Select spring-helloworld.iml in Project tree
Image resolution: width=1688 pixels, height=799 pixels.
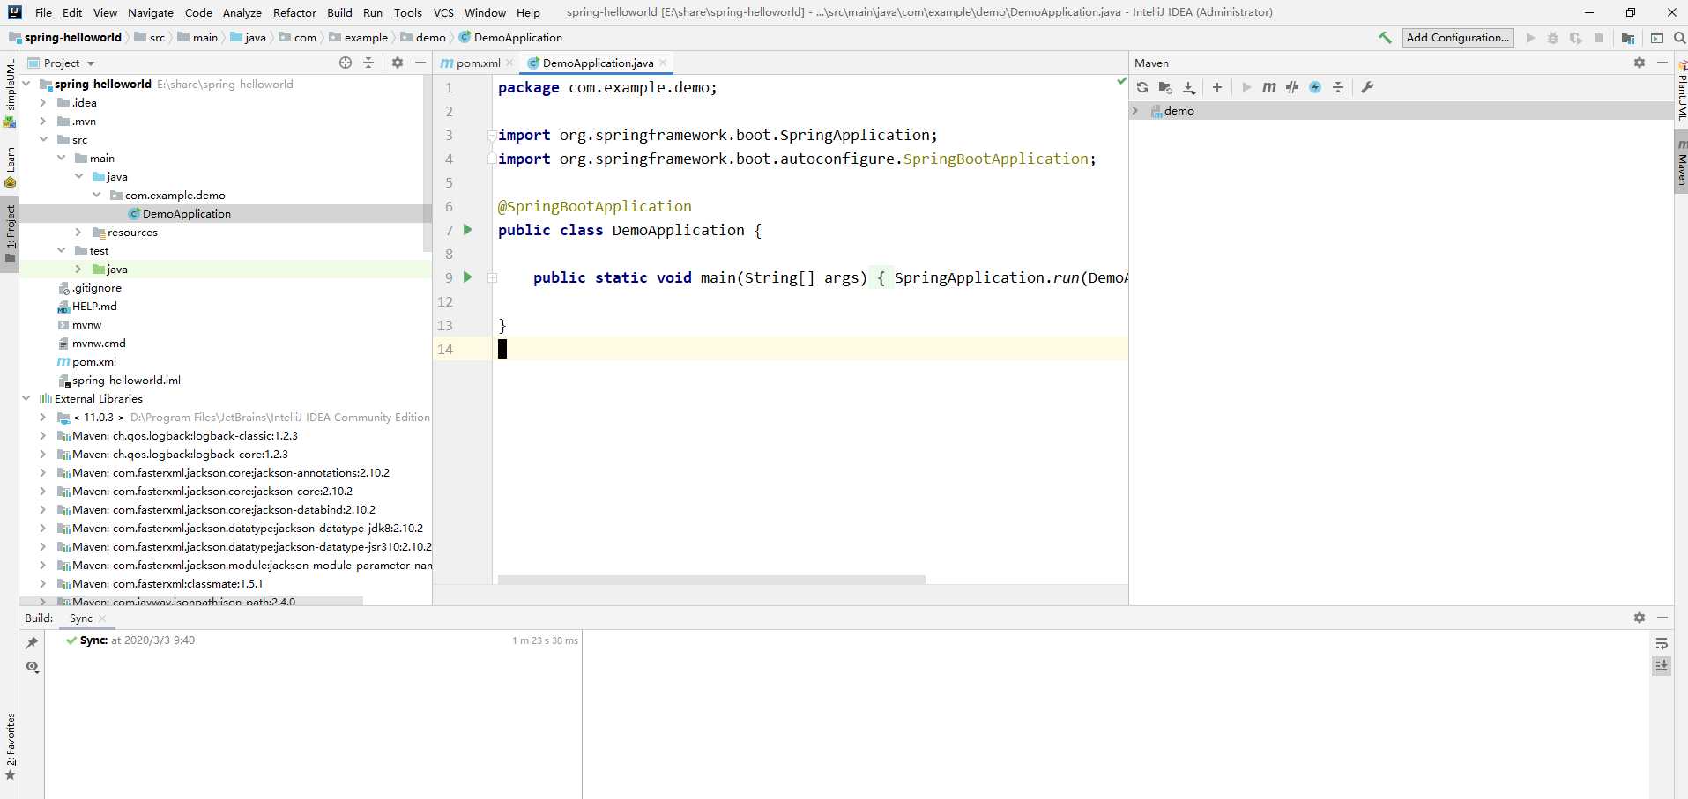click(x=126, y=381)
